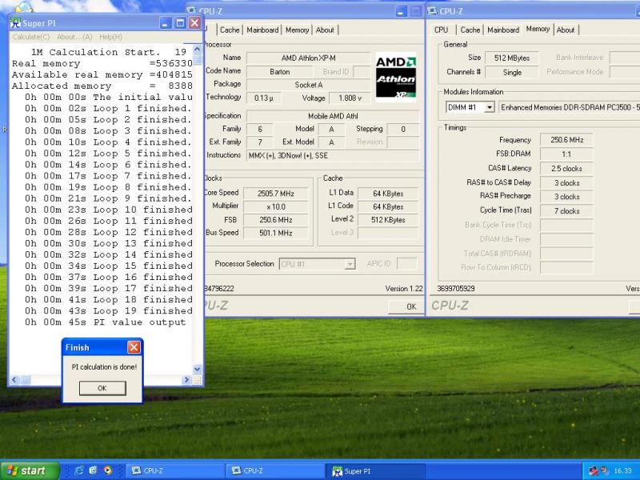
Task: Click RAS# Precharge "3 clocks" value
Action: click(x=566, y=197)
